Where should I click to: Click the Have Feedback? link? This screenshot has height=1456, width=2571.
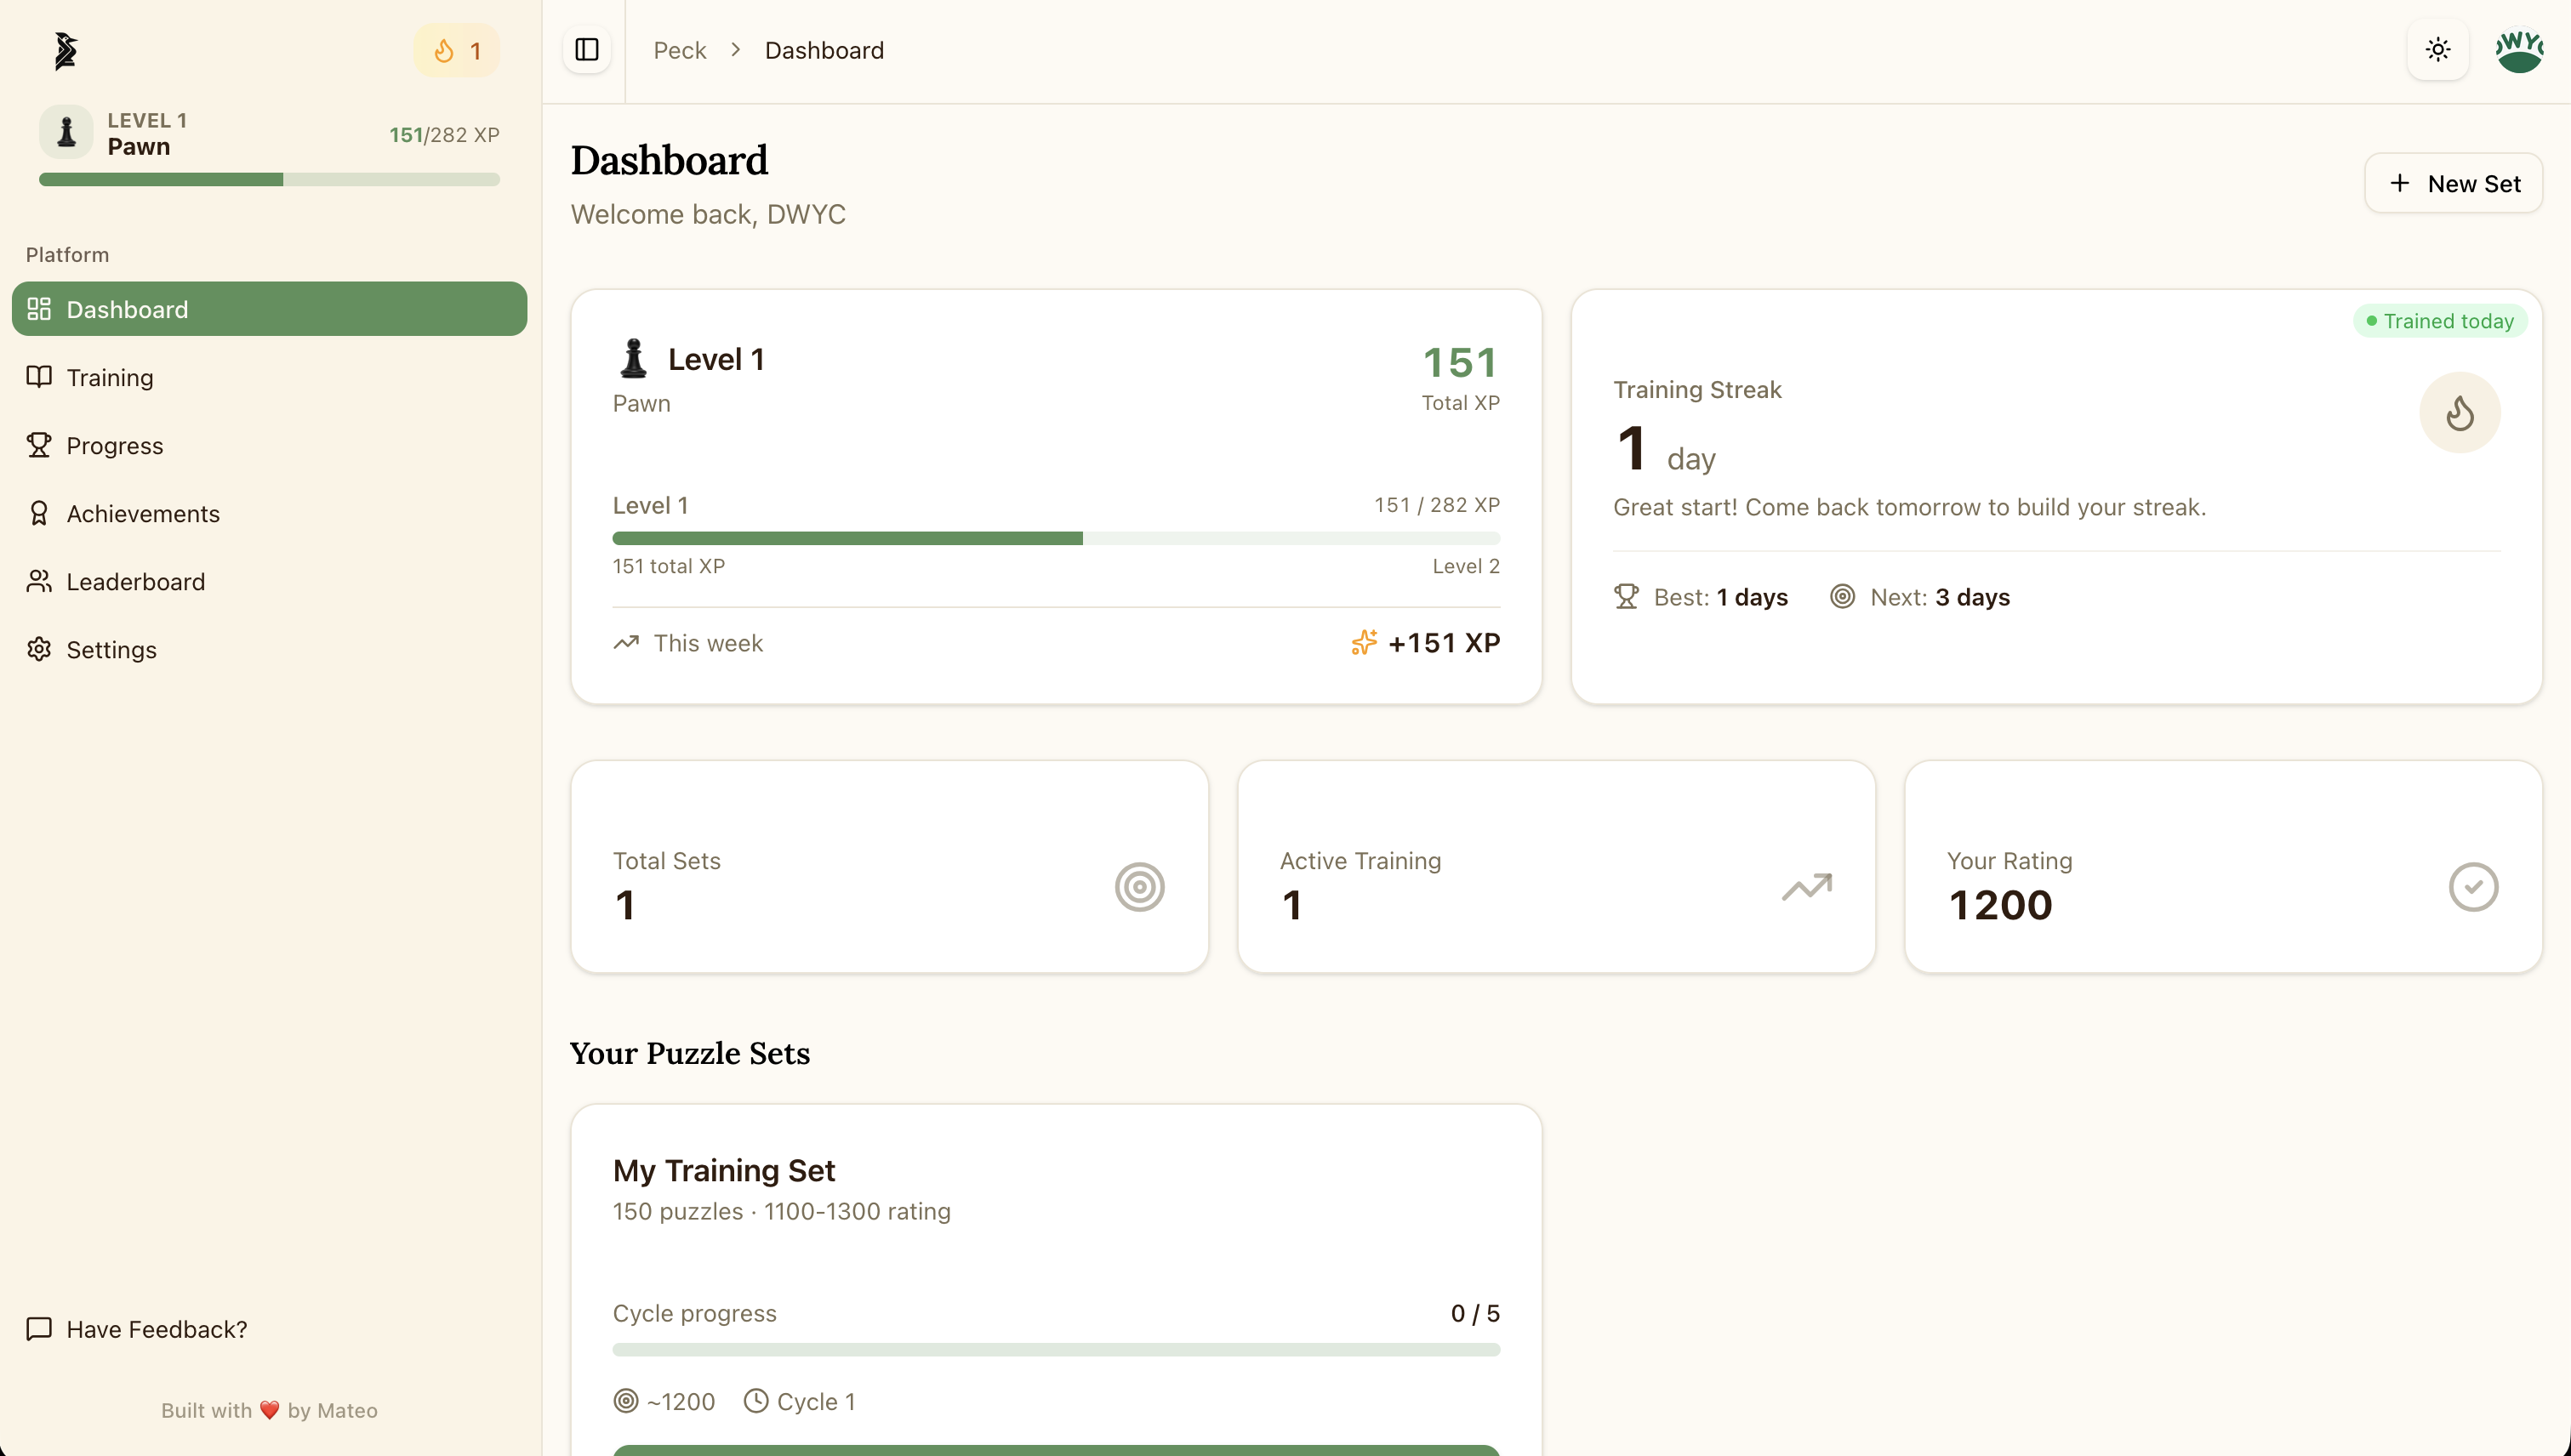156,1329
